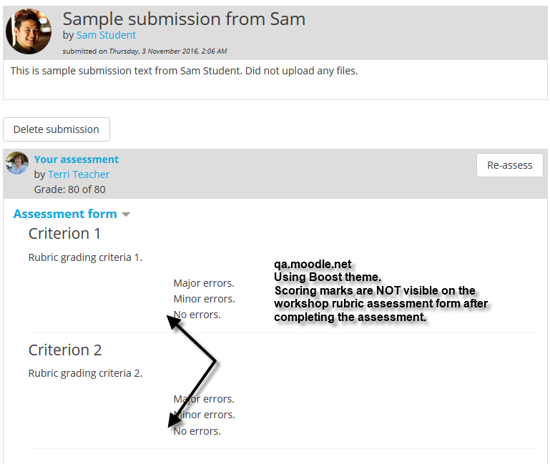
Task: Select the Criterion 2 heading
Action: point(65,350)
